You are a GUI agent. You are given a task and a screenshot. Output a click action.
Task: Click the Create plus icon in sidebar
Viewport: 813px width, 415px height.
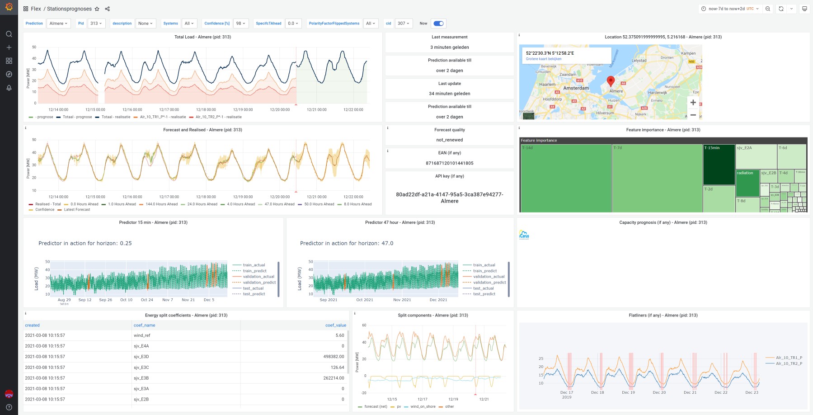[x=9, y=47]
